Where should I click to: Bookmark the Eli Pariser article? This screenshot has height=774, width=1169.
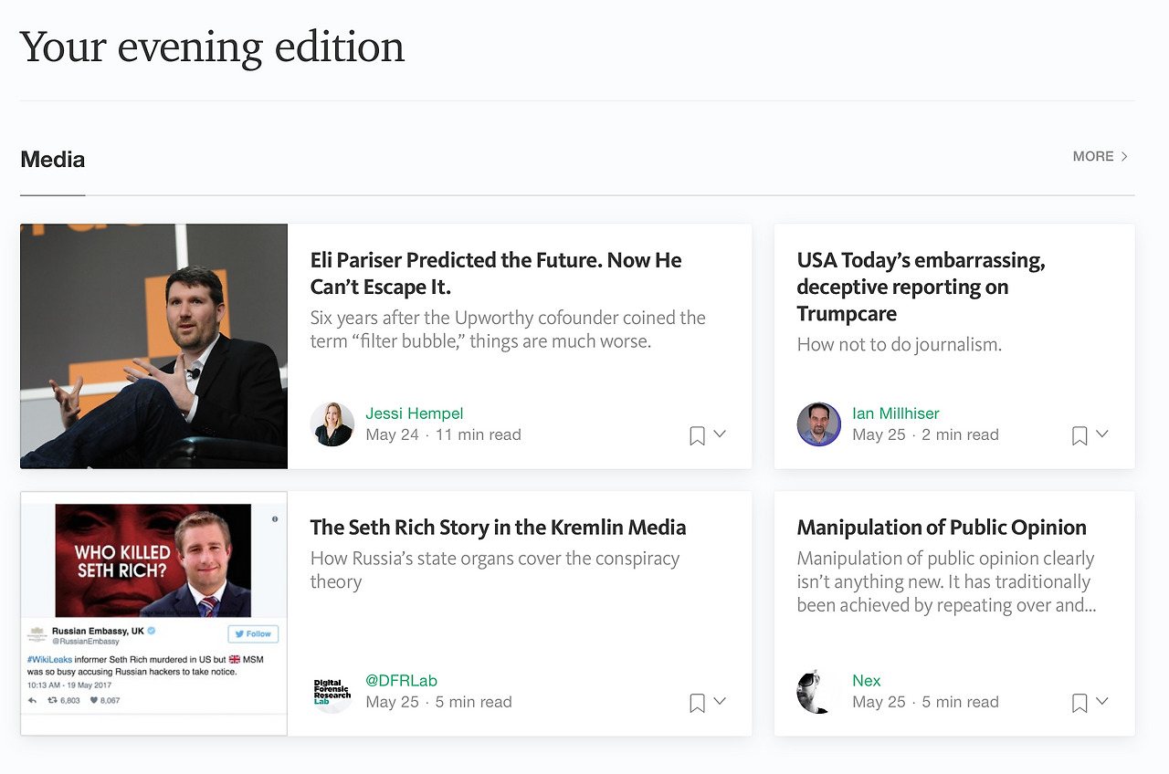coord(697,436)
